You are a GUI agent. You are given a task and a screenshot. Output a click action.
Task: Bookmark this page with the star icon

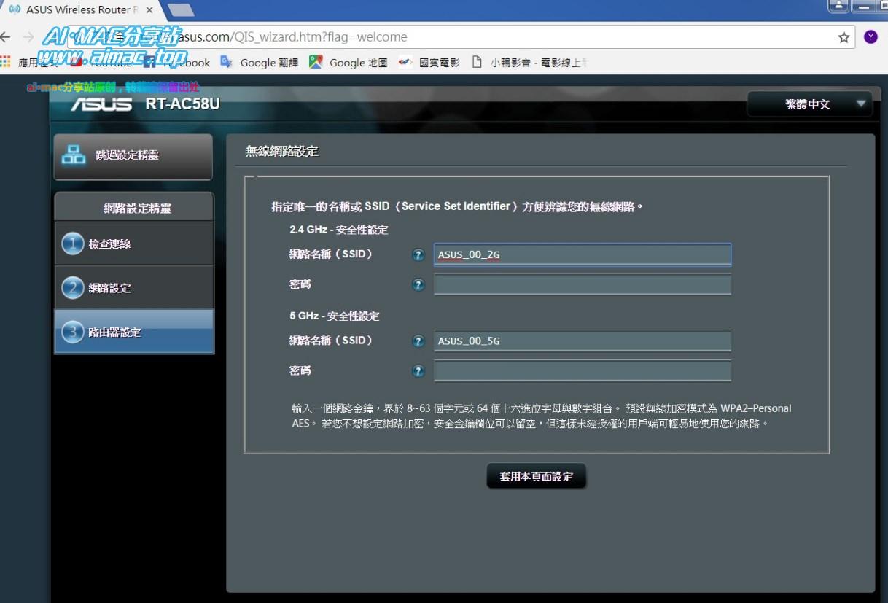[844, 37]
